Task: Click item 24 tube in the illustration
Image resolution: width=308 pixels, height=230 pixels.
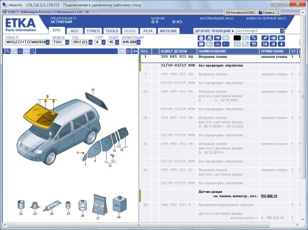Action: [52, 206]
